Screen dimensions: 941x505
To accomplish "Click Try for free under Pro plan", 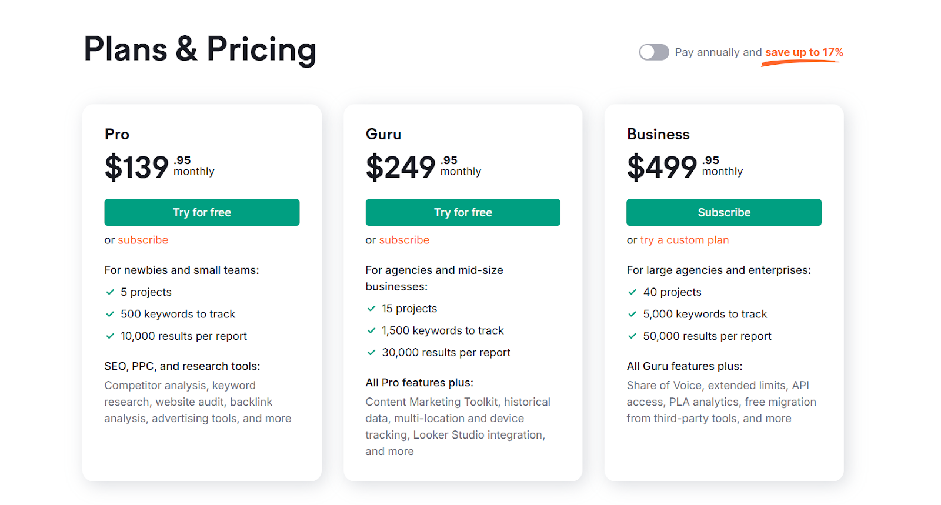I will (x=202, y=212).
